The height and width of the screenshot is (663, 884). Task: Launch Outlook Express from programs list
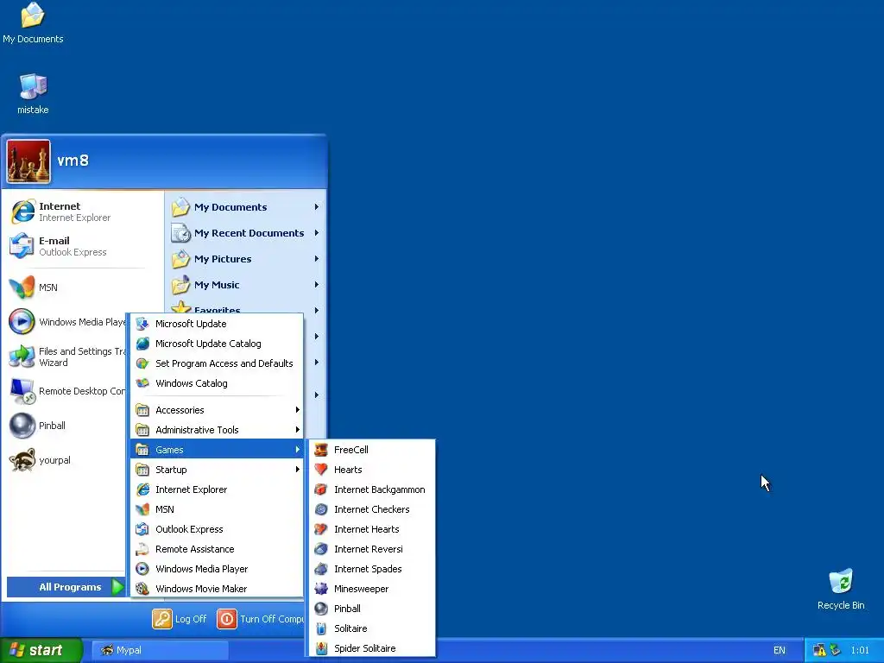tap(217, 529)
